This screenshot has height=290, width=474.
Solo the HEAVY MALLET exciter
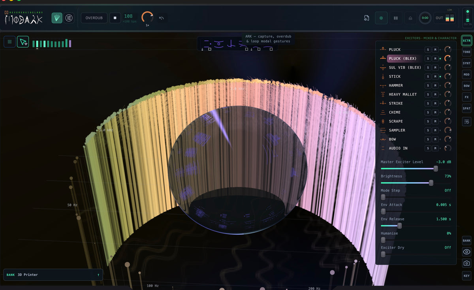tap(428, 94)
